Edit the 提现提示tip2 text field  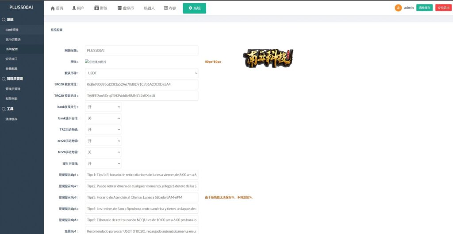[x=142, y=186]
